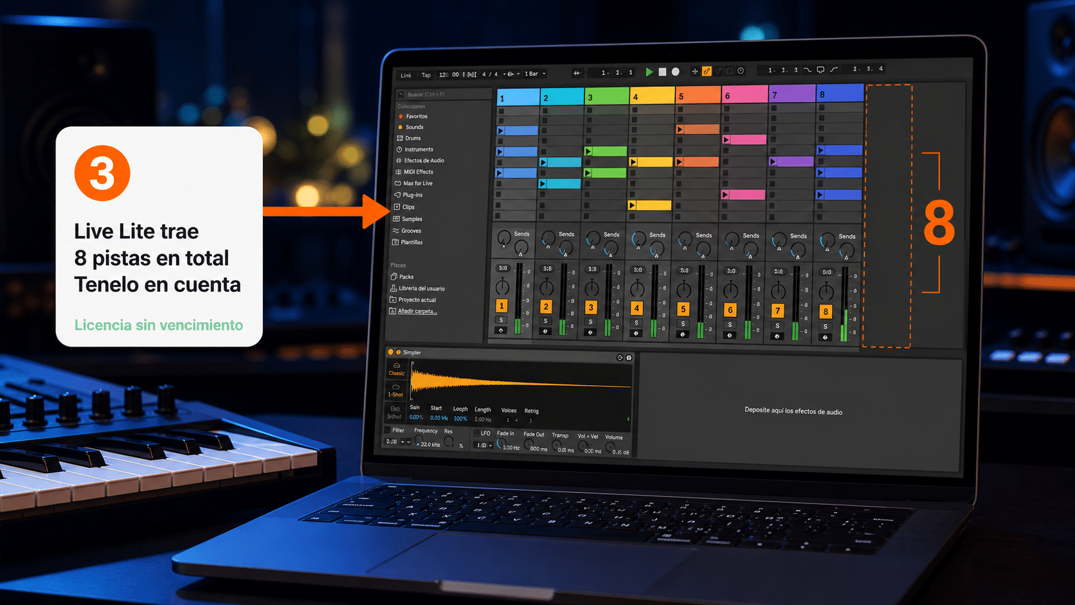Solo track 2 with S button
Screen dimensions: 1075x605
(x=546, y=321)
